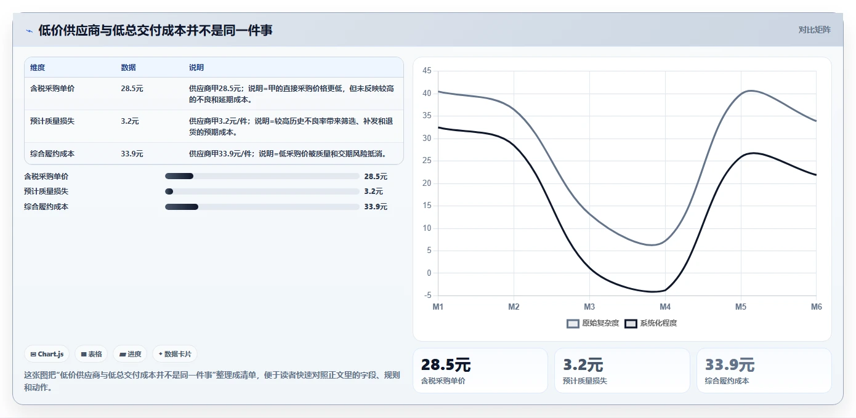
Task: Click the lightning icon beside the title
Action: 29,31
